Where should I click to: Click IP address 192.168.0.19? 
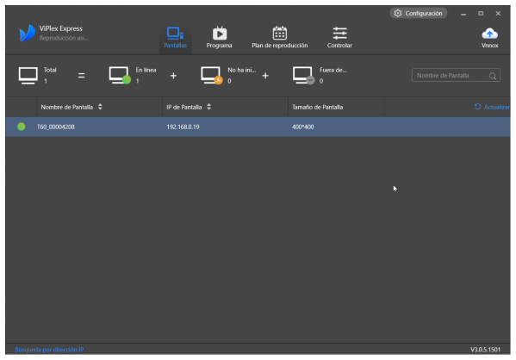tap(183, 127)
